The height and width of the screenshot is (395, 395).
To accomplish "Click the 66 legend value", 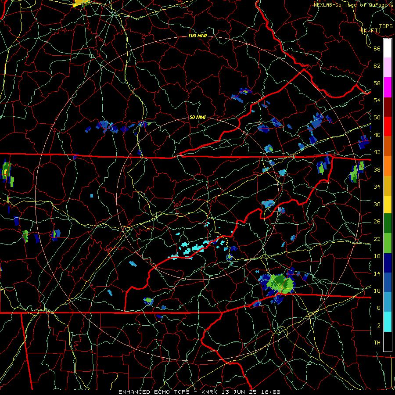I will pos(377,48).
